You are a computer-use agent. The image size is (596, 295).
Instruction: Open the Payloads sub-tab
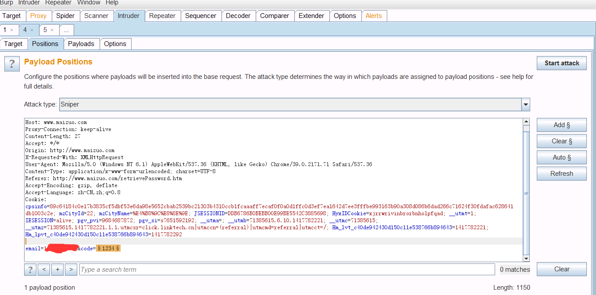pyautogui.click(x=81, y=44)
